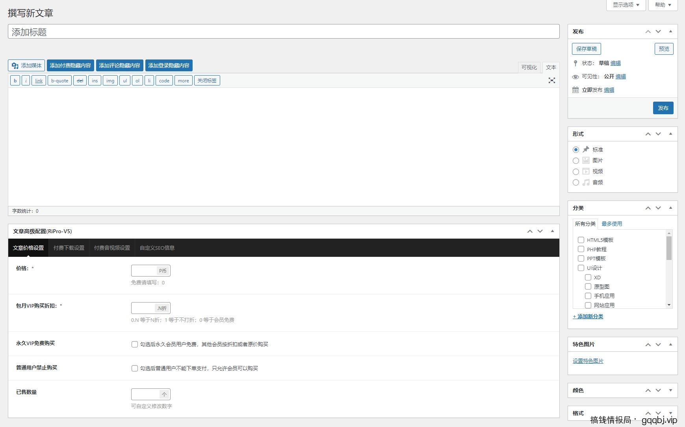
Task: Check the HTML5模板 category checkbox
Action: pos(581,240)
